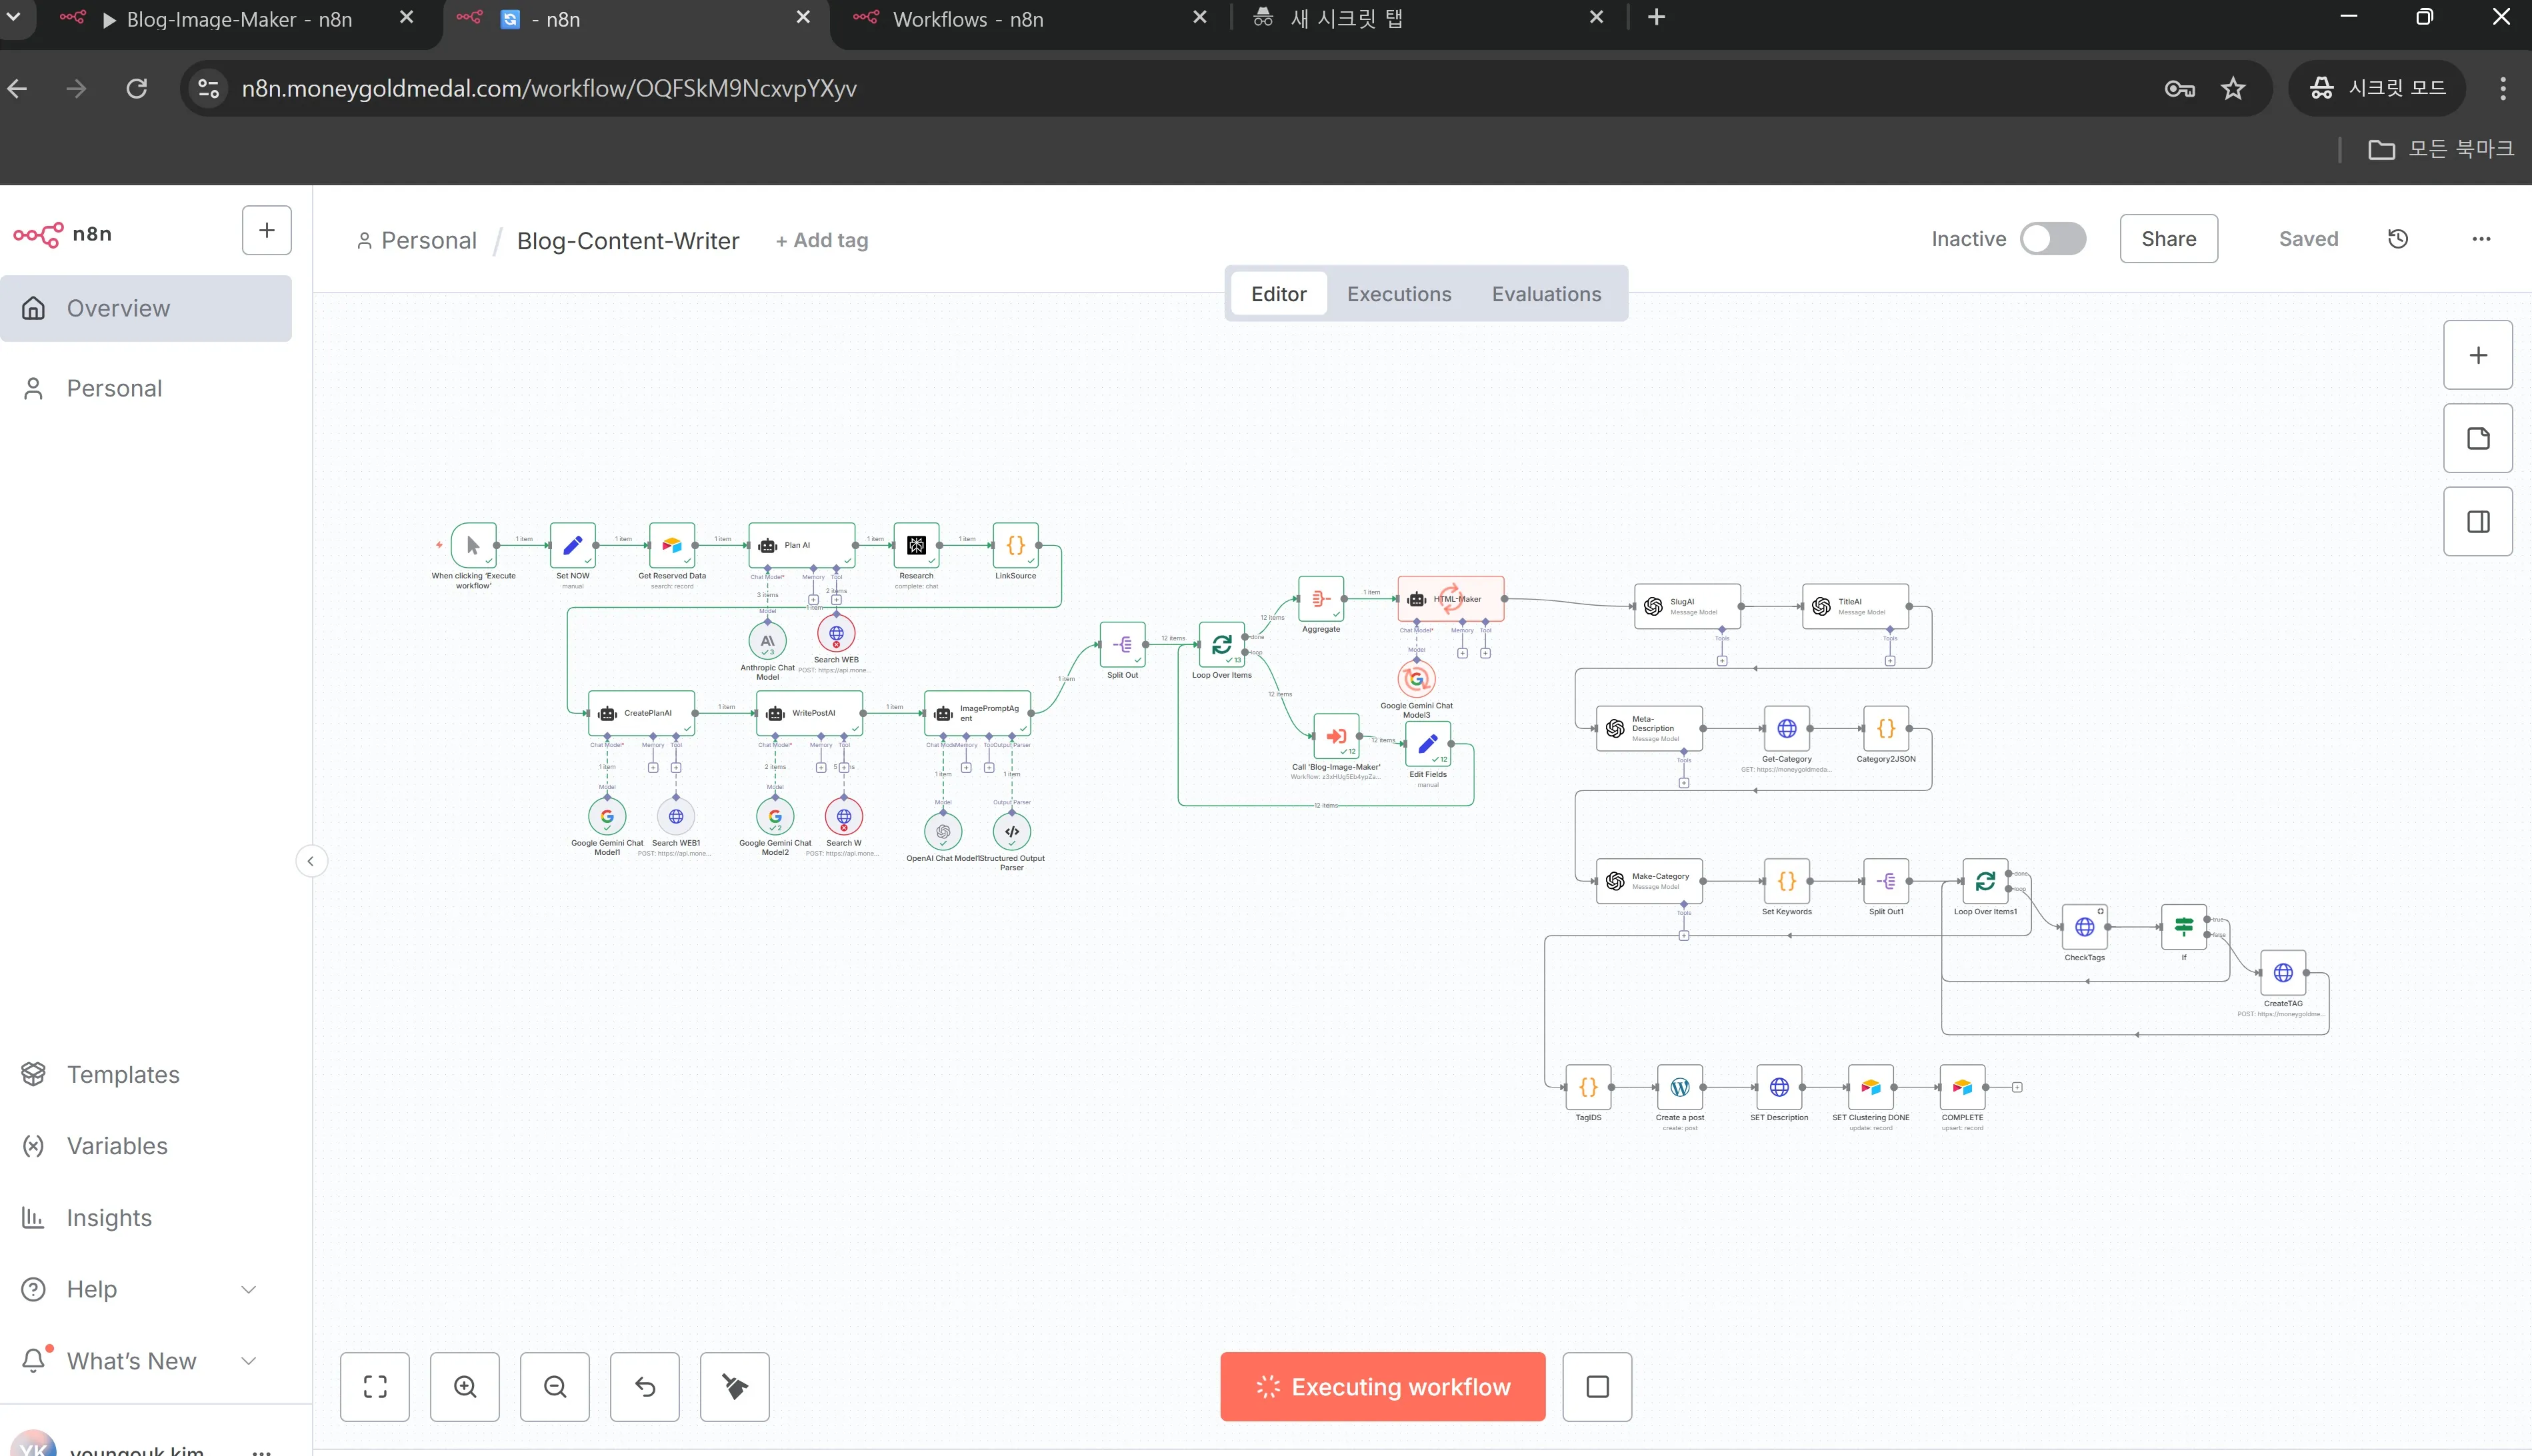Switch to the Evaluations tab
Image resolution: width=2532 pixels, height=1456 pixels.
[x=1545, y=294]
